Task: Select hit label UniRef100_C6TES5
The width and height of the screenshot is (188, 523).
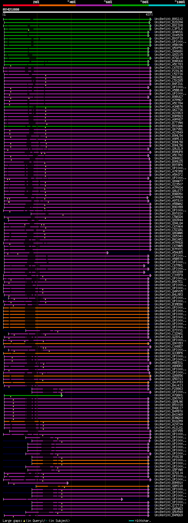Action: coord(169,68)
